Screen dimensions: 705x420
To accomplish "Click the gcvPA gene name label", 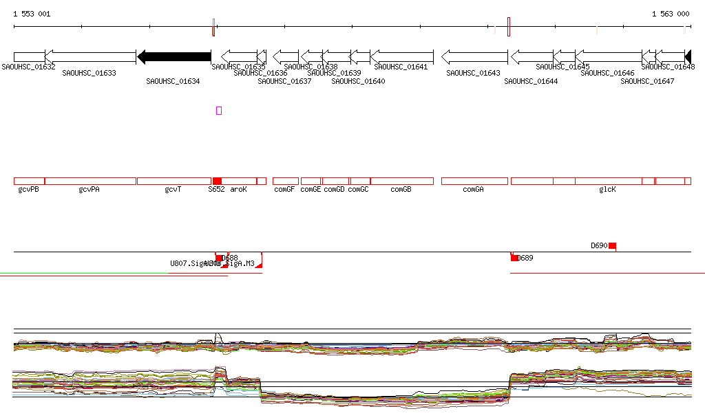I will 89,189.
